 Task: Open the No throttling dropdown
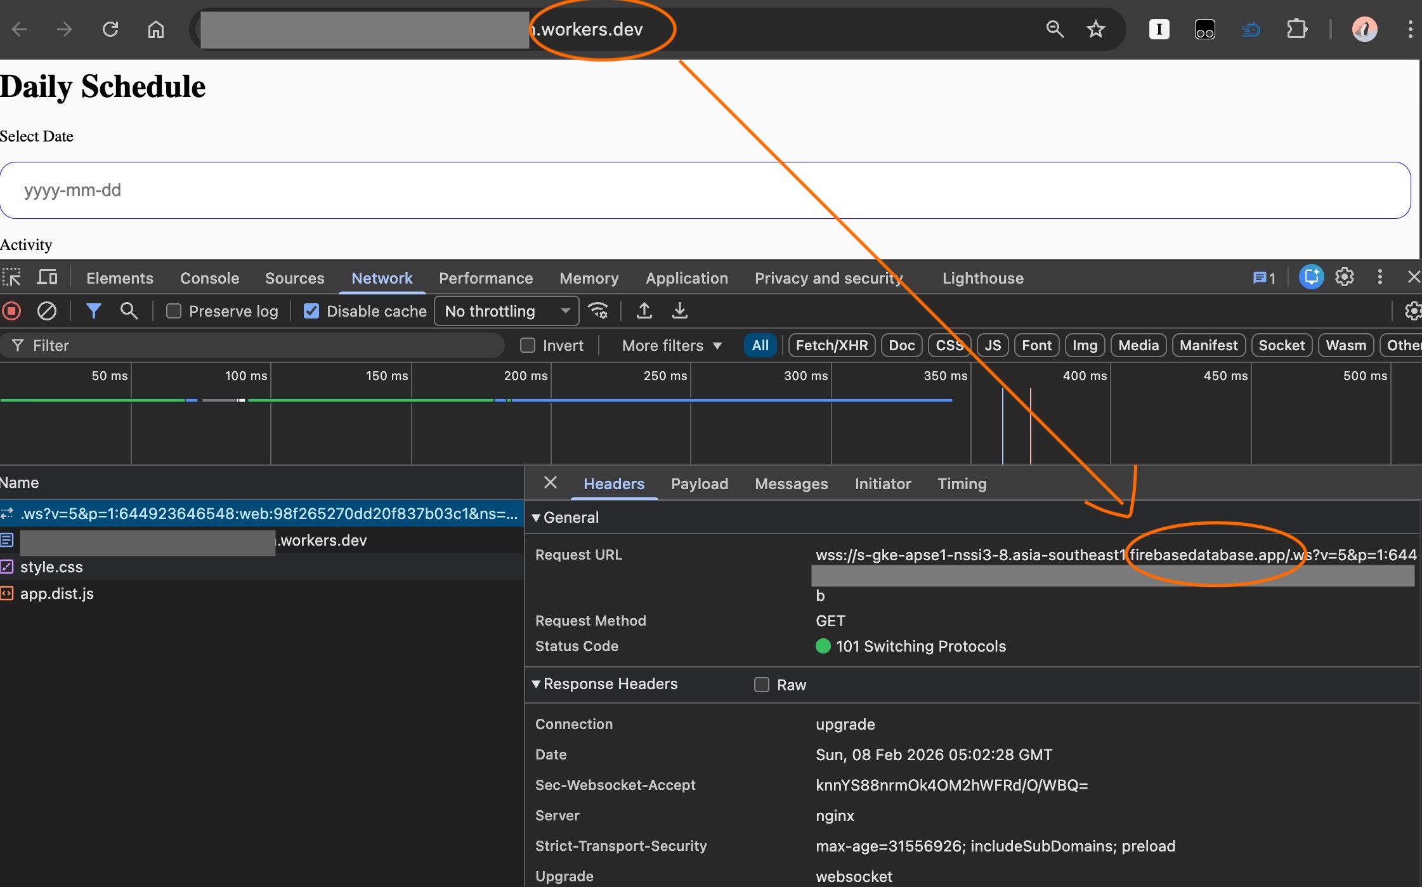click(506, 311)
